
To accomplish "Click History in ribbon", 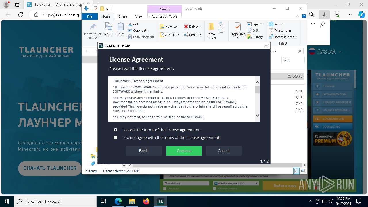I will (x=255, y=37).
